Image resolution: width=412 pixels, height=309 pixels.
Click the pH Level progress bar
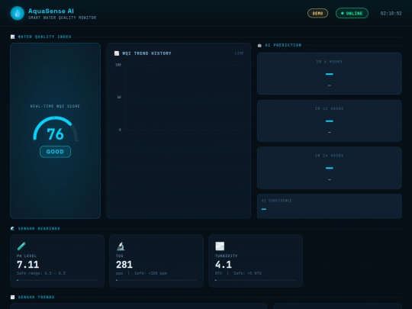[x=57, y=280]
